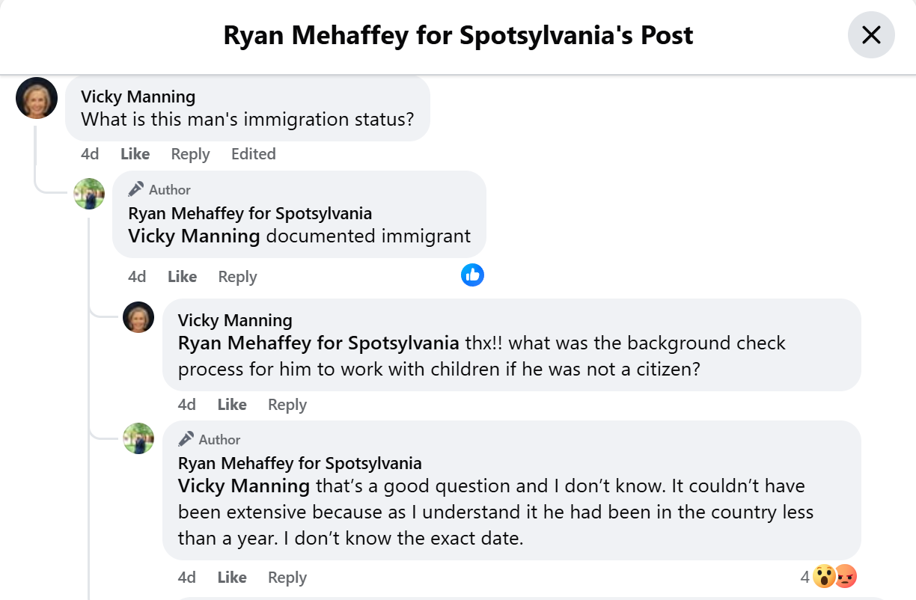Click the Author pen badge on the first reply
This screenshot has width=916, height=600.
click(x=135, y=189)
